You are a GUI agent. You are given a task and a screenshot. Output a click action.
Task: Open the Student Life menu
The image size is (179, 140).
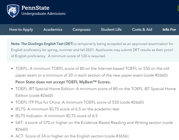click(x=111, y=30)
